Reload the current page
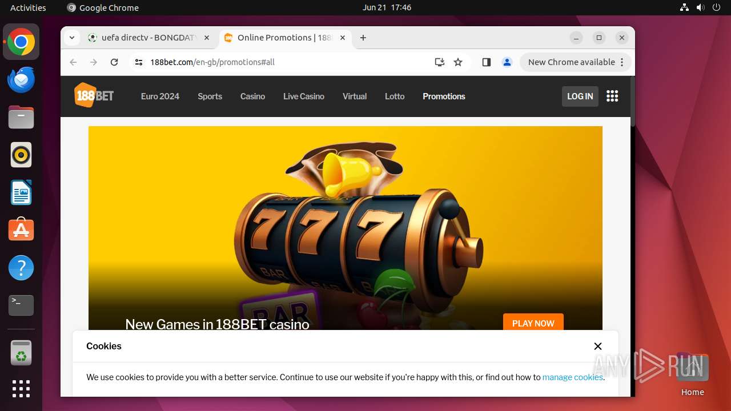The image size is (731, 411). pyautogui.click(x=114, y=62)
